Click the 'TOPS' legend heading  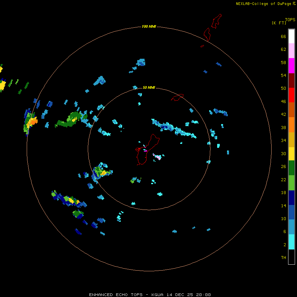tap(290, 20)
